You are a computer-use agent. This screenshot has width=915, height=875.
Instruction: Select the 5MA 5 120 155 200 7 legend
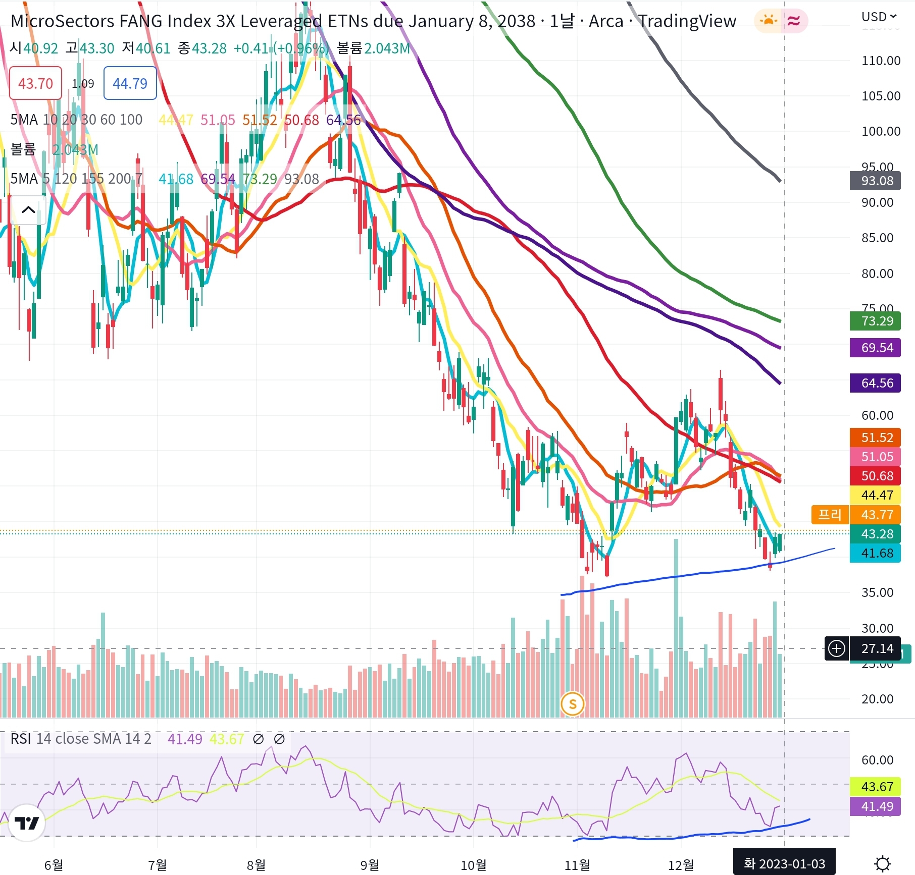coord(76,179)
